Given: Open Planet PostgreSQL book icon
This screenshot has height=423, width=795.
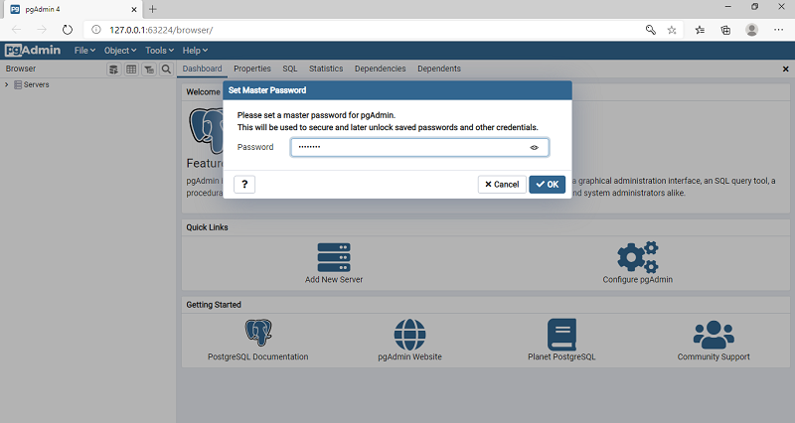Looking at the screenshot, I should click(561, 334).
